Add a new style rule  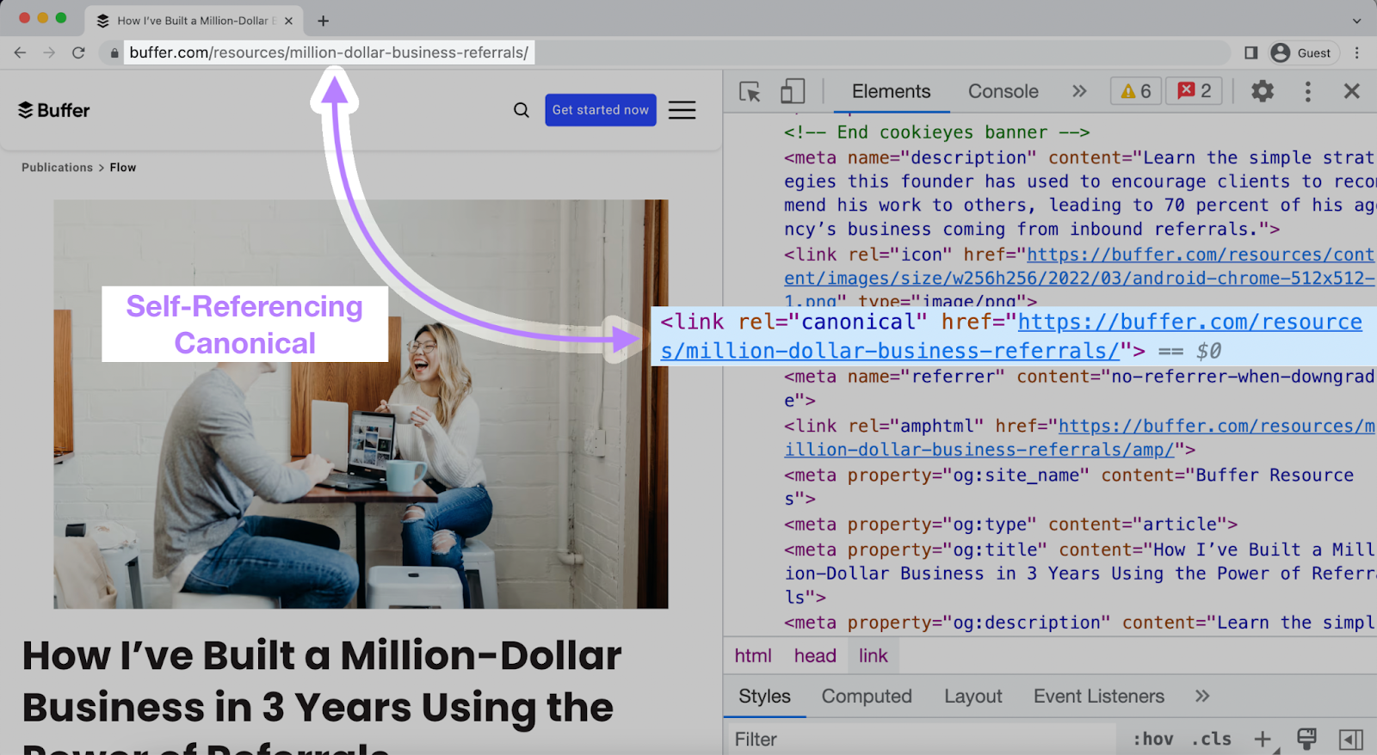coord(1263,740)
